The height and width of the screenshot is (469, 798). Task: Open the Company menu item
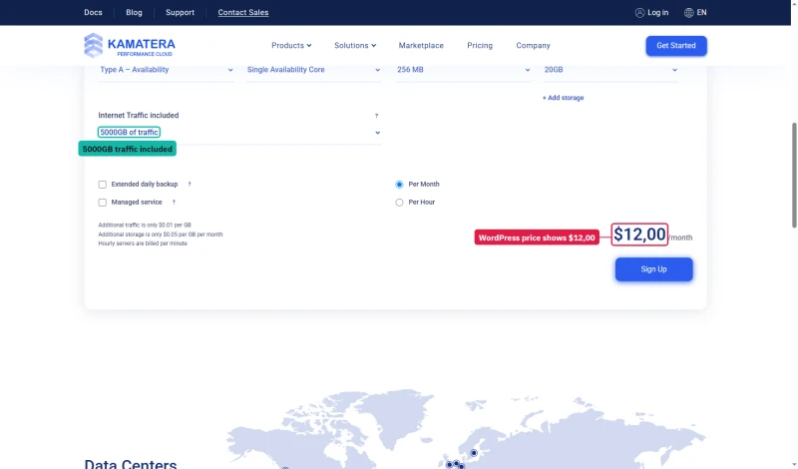pyautogui.click(x=533, y=45)
